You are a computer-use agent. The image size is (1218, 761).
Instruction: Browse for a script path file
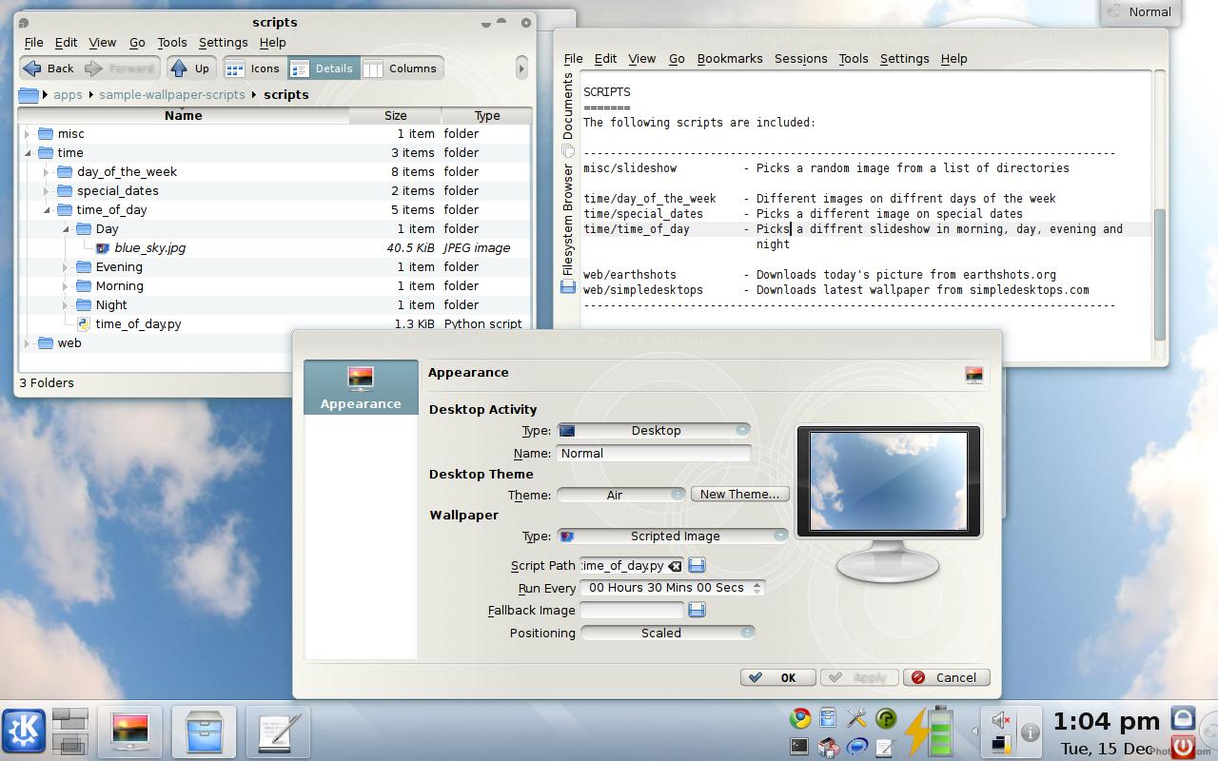(x=697, y=565)
